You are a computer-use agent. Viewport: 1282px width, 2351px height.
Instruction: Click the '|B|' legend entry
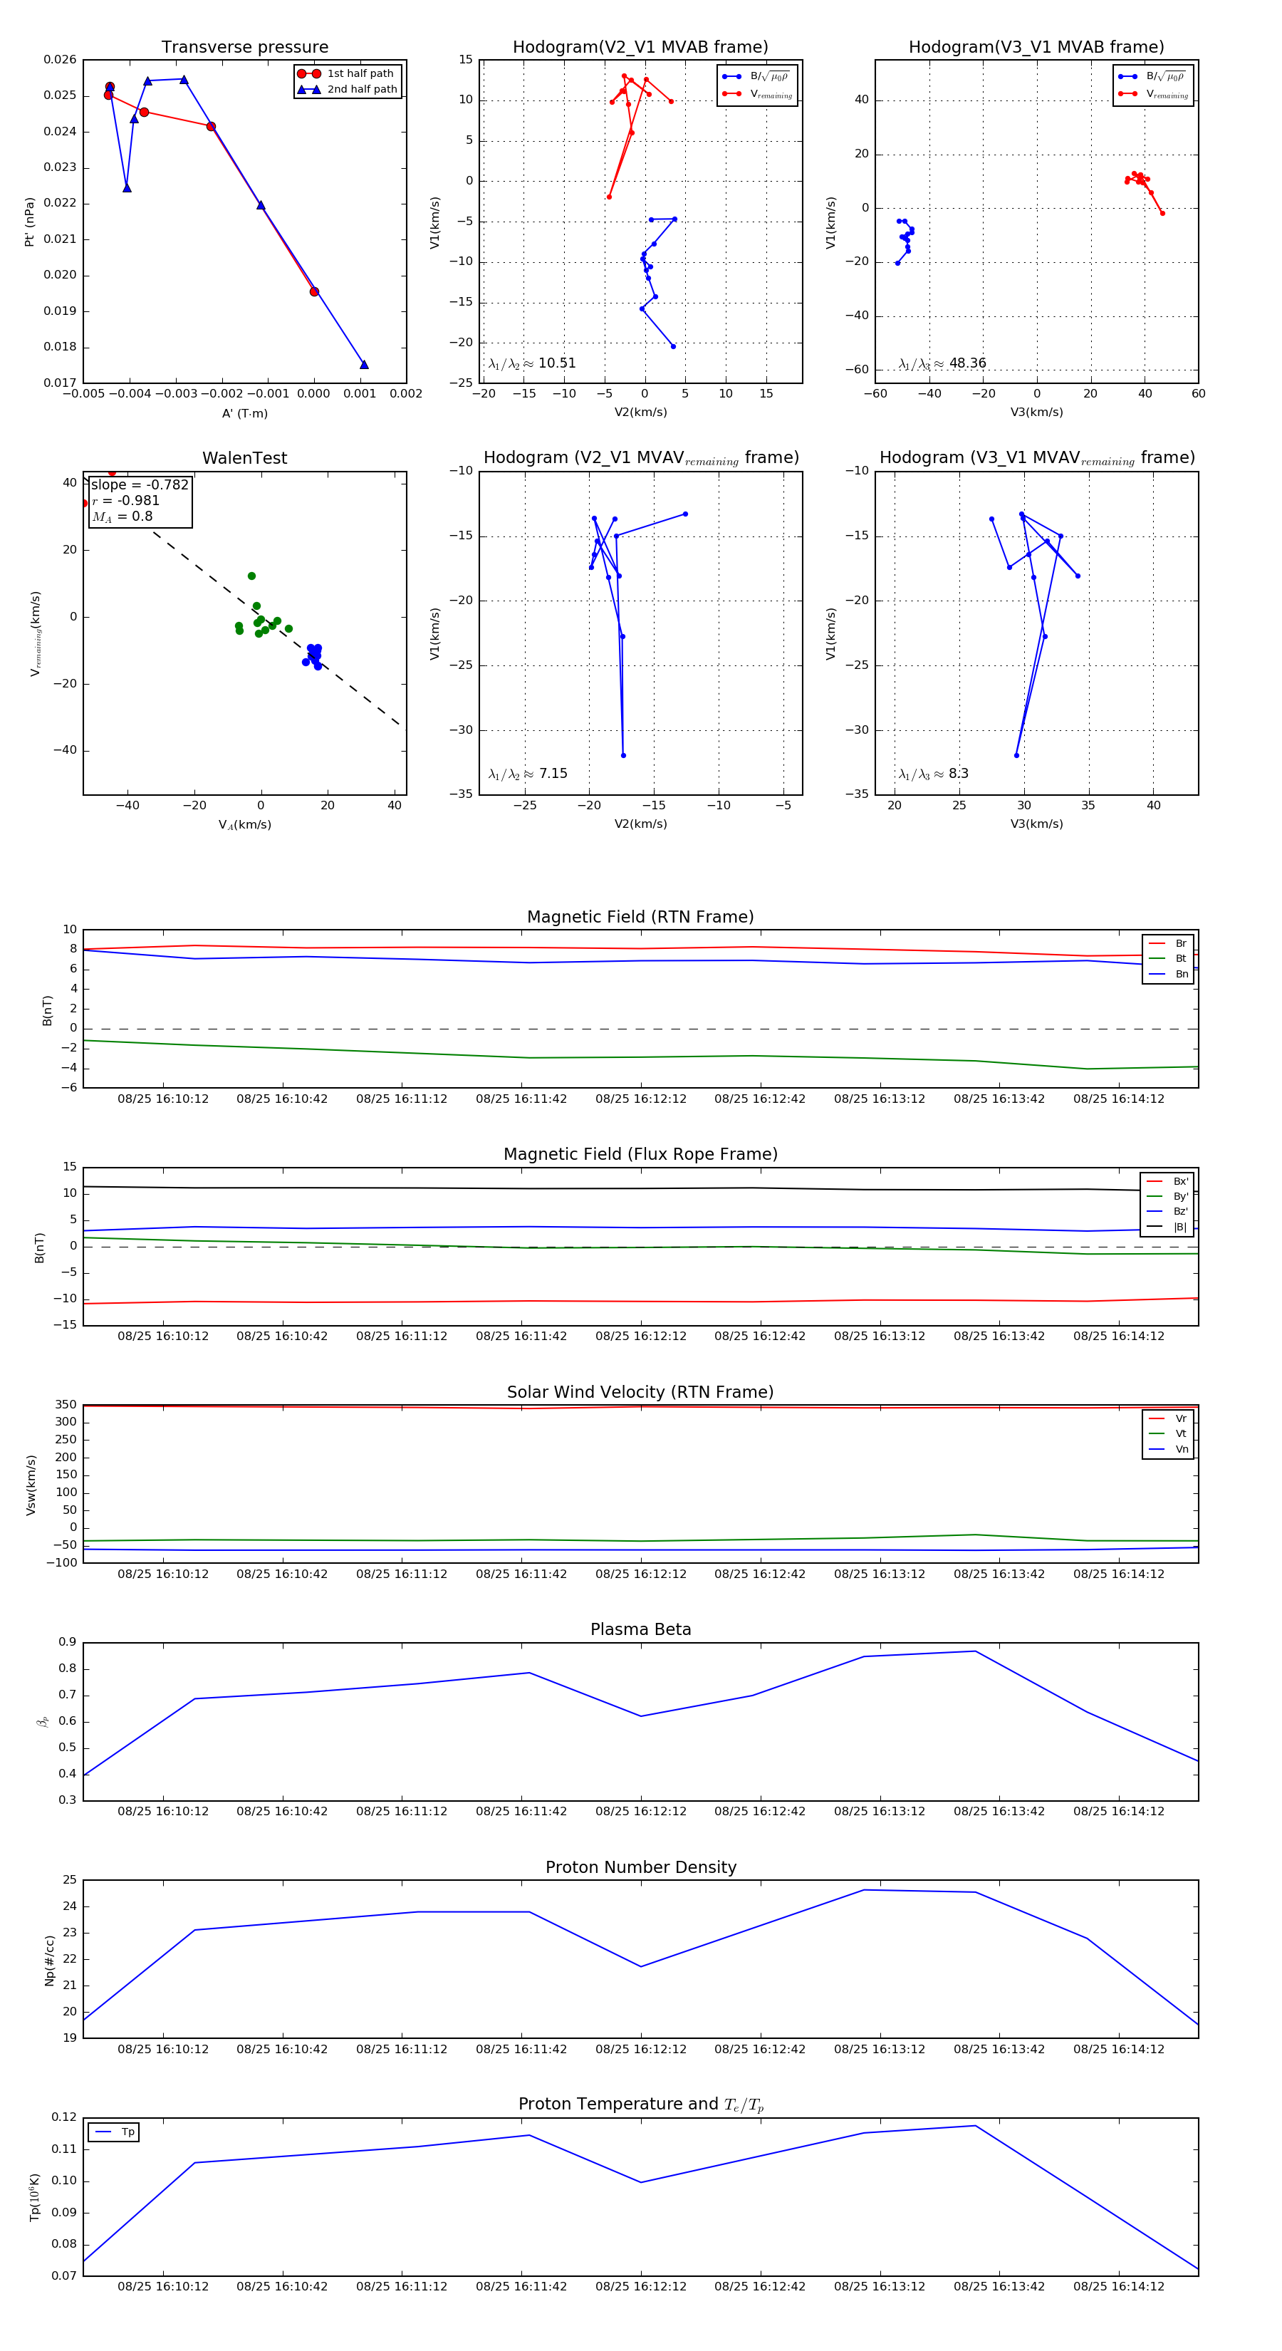tap(1167, 1227)
